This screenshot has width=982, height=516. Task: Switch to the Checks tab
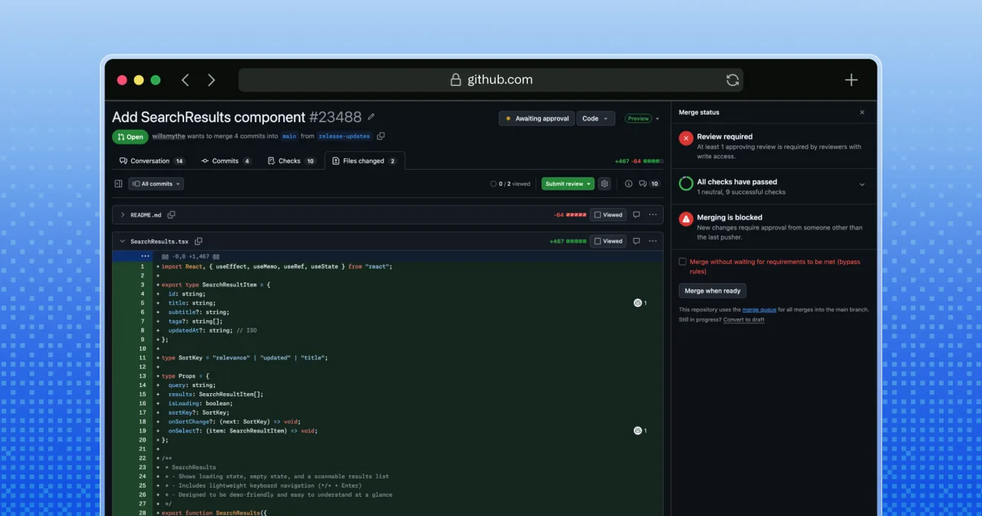click(x=291, y=161)
